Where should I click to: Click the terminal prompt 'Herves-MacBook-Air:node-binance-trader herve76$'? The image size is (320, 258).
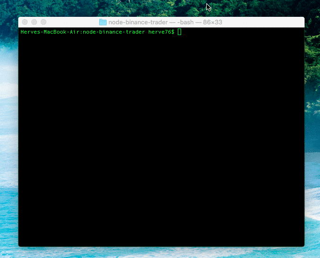coord(98,32)
